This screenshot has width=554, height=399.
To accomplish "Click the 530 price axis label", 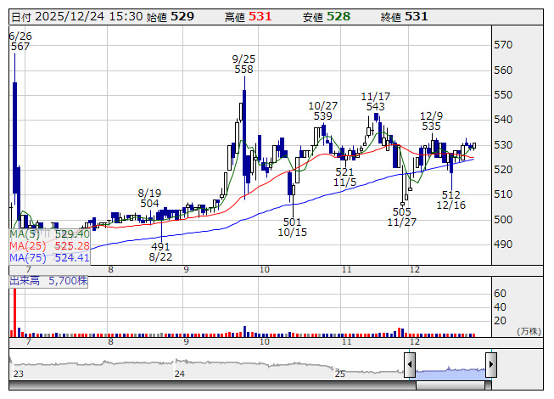I will (503, 145).
